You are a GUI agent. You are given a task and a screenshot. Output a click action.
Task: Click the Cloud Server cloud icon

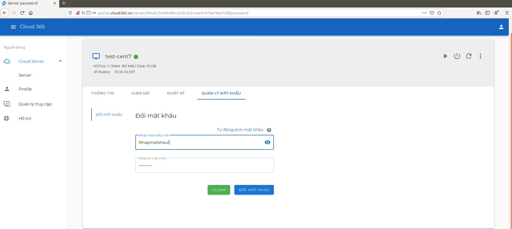tap(7, 61)
